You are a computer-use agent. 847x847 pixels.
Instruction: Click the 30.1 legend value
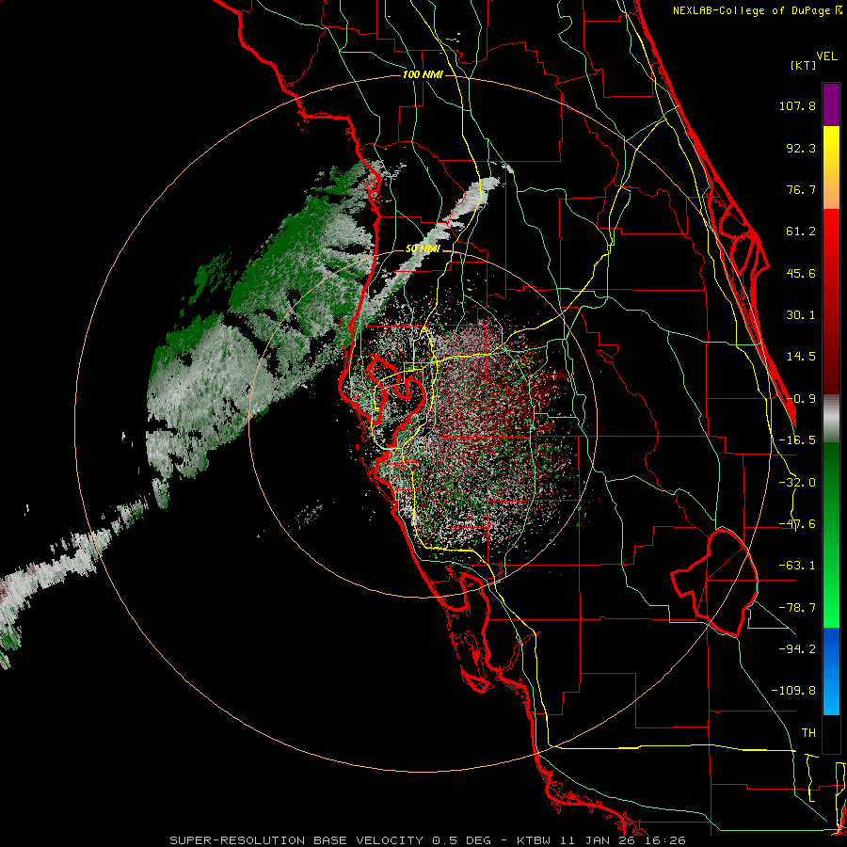pos(801,315)
